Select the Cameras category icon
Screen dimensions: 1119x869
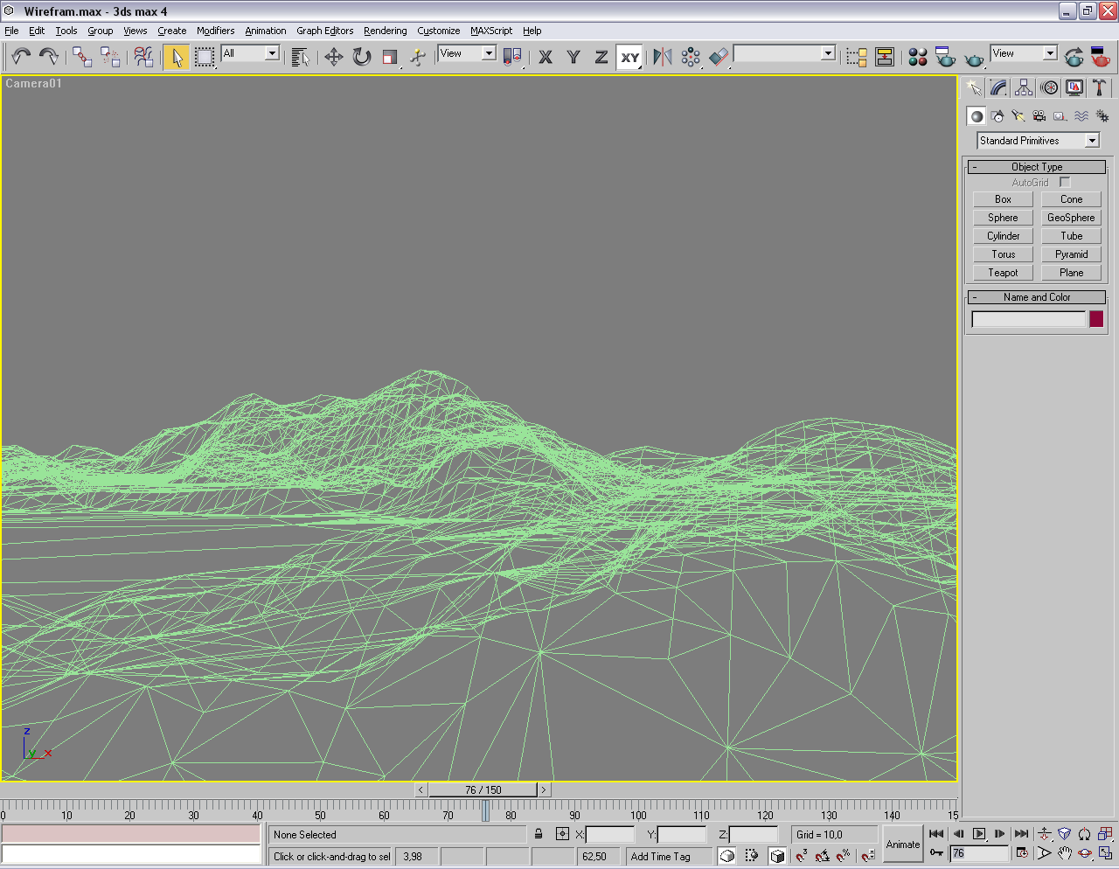1039,116
